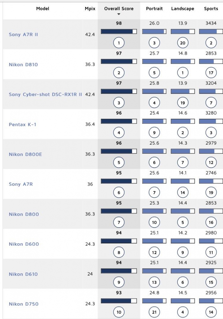Image resolution: width=223 pixels, height=319 pixels.
Task: Sort by Portrait column header
Action: point(154,9)
